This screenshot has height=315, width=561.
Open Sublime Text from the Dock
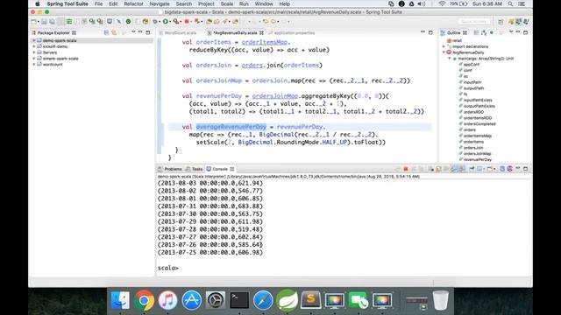[310, 300]
